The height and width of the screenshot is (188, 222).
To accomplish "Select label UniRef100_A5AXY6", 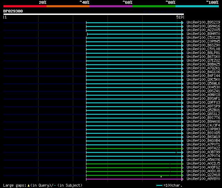I will tap(203, 160).
